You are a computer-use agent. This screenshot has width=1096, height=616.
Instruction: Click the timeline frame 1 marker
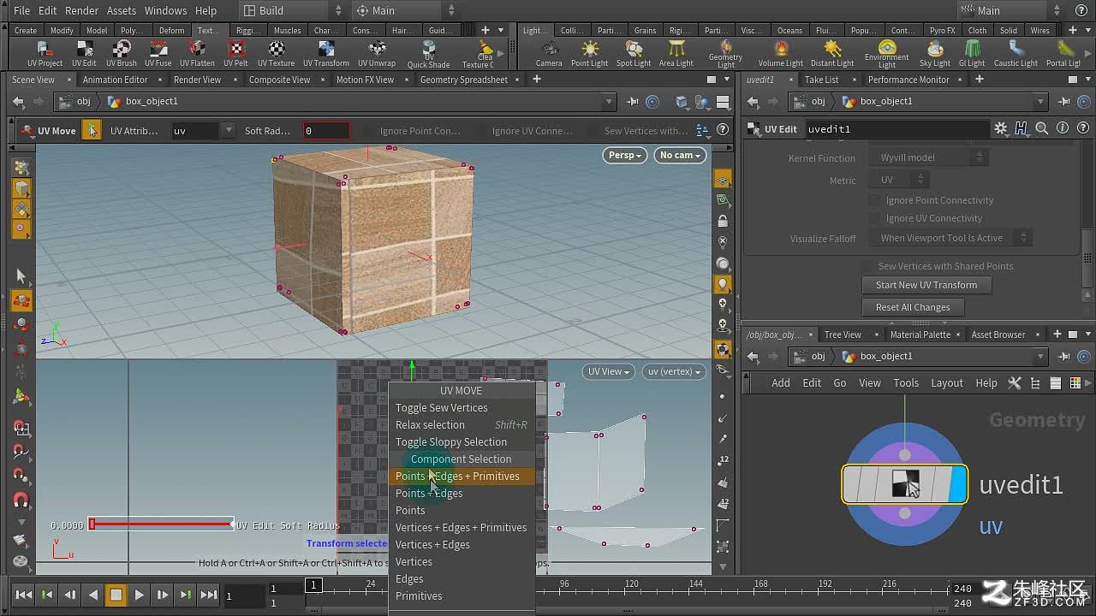click(x=313, y=584)
